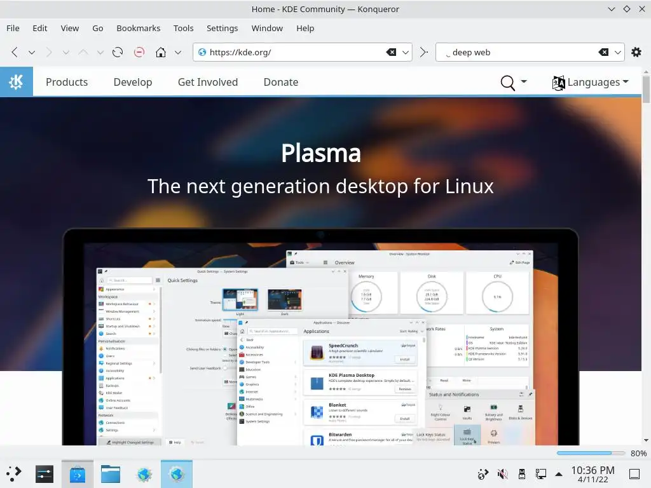Click the Go arrow beside location bar

(423, 52)
